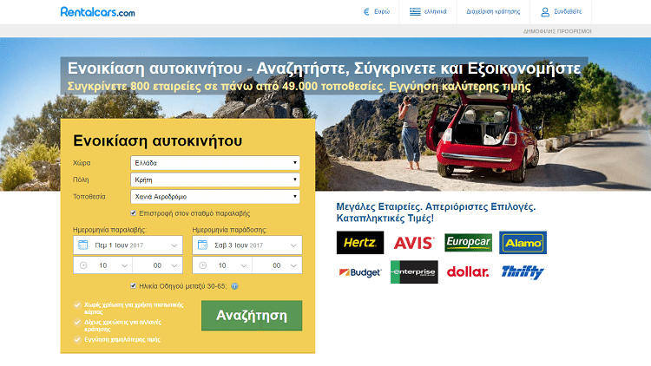
Task: Open the city dropdown showing Κρήτη
Action: coord(215,180)
